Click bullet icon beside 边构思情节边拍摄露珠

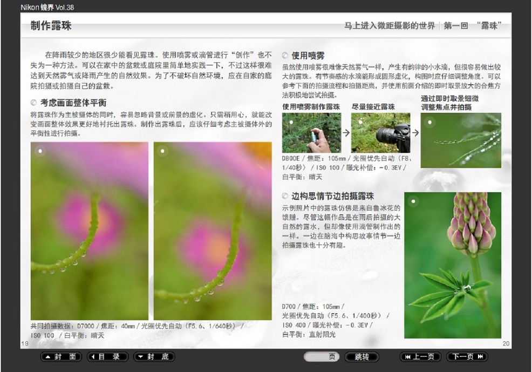[285, 196]
